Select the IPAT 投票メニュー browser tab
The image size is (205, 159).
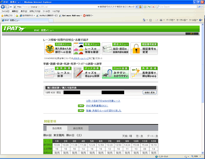point(25,20)
